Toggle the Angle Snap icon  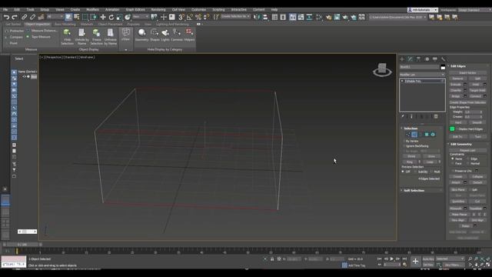click(x=190, y=17)
